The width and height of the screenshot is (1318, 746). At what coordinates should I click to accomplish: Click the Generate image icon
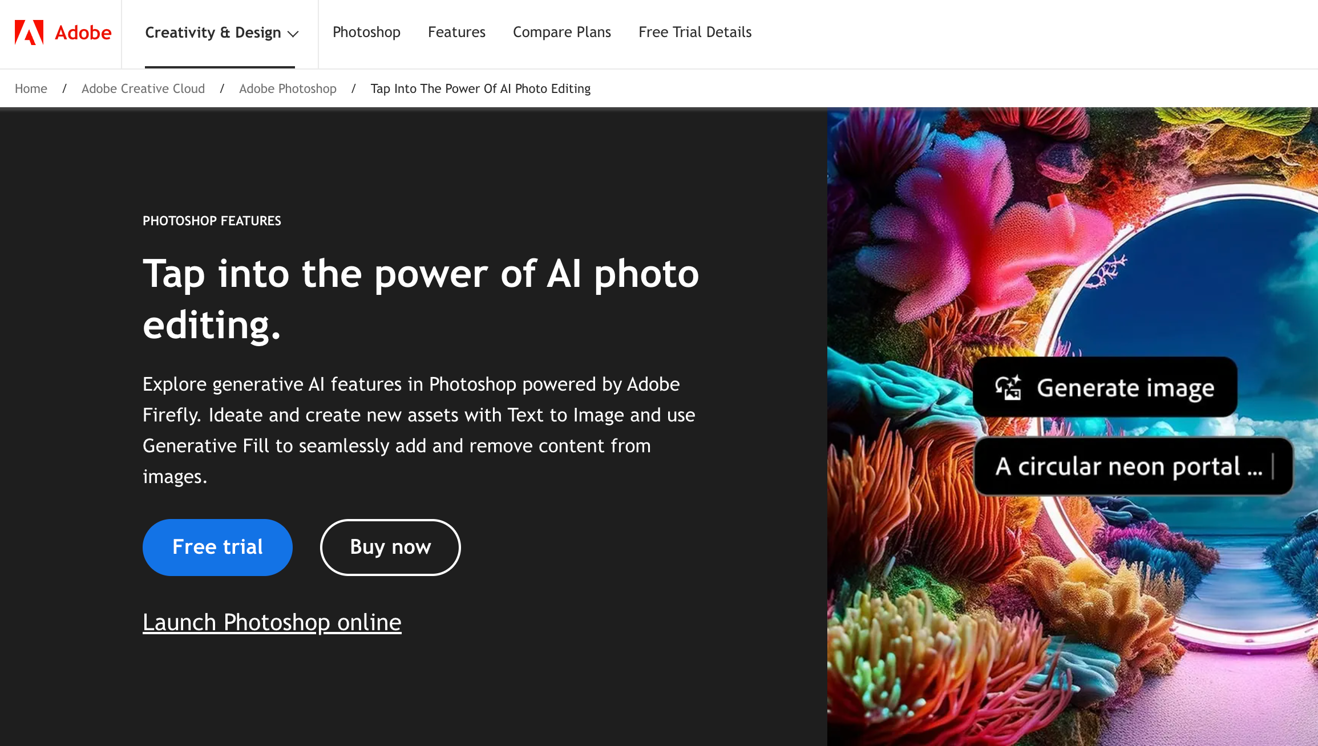click(1008, 387)
